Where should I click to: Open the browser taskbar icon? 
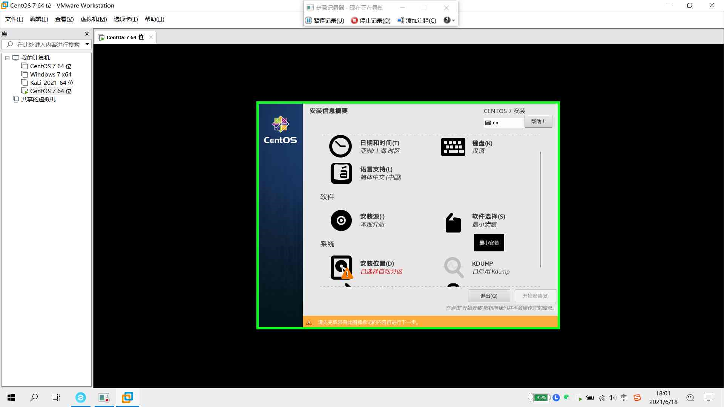pos(81,398)
